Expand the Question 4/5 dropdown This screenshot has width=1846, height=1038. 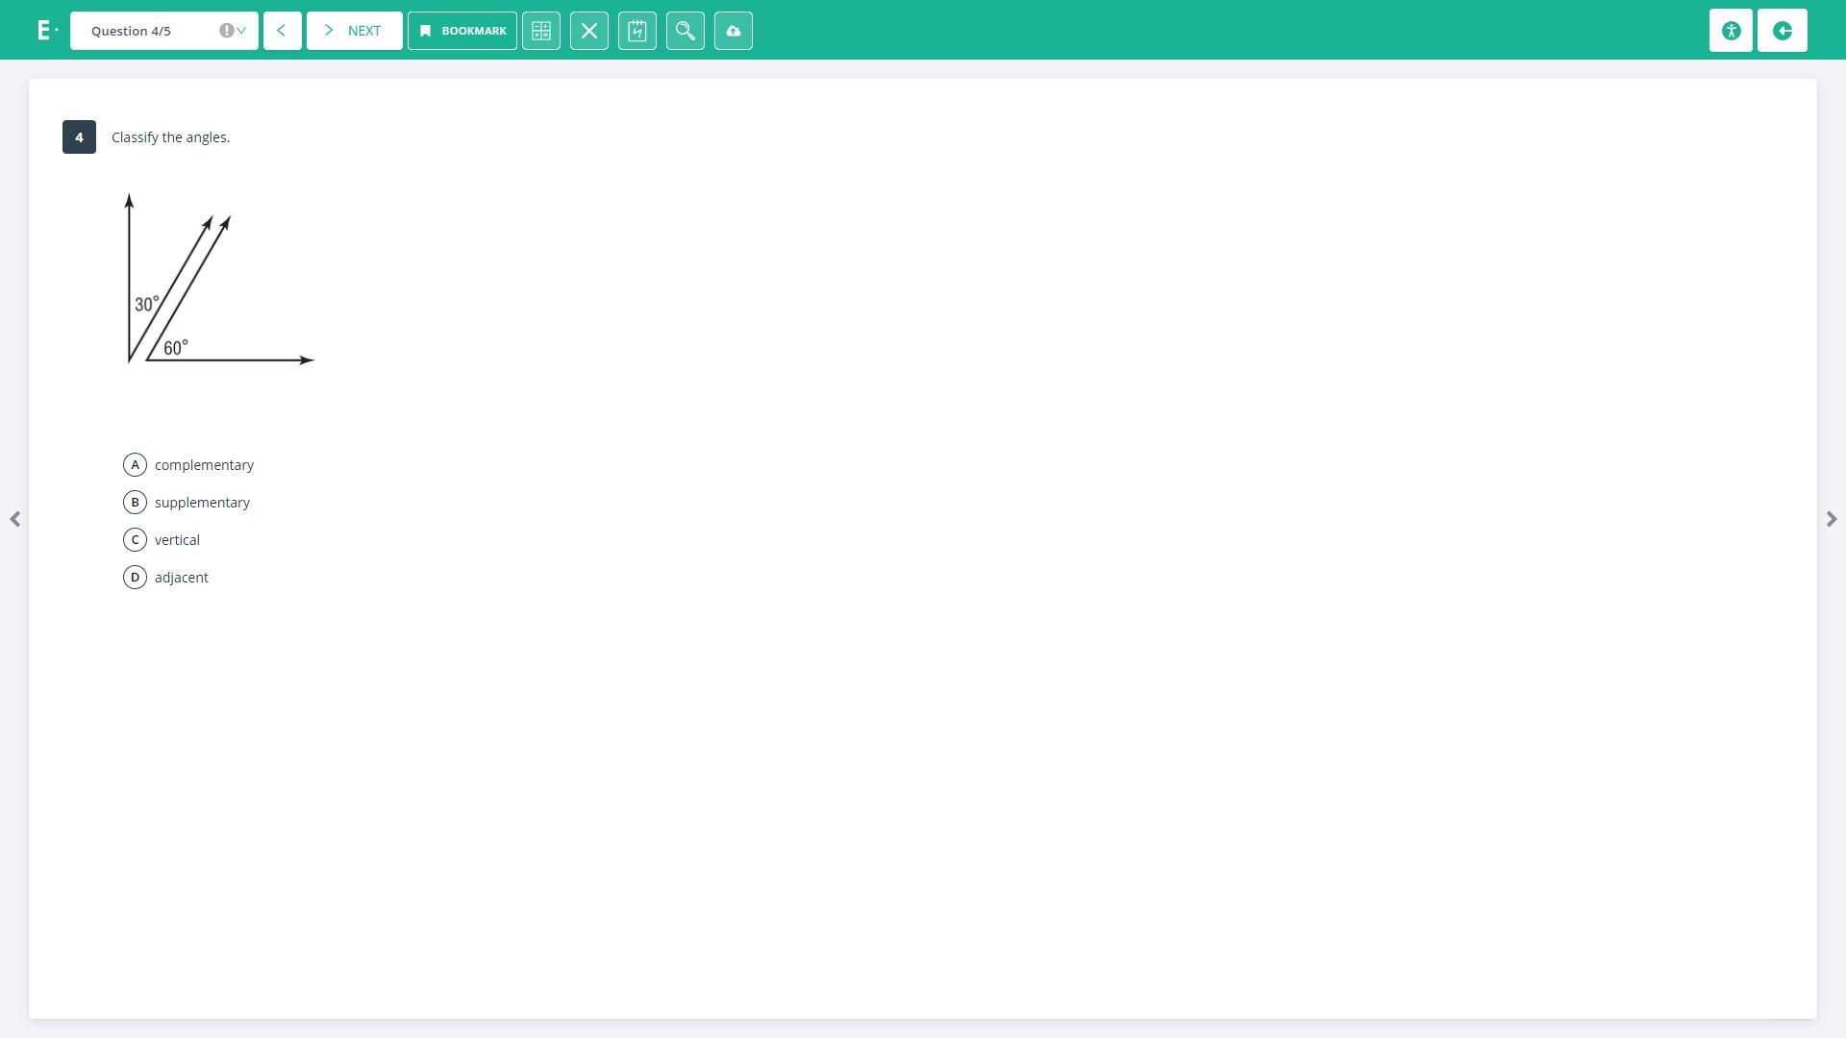click(163, 31)
